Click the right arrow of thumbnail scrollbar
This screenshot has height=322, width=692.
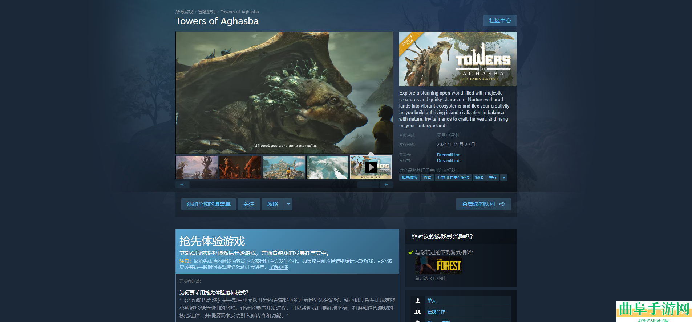387,185
